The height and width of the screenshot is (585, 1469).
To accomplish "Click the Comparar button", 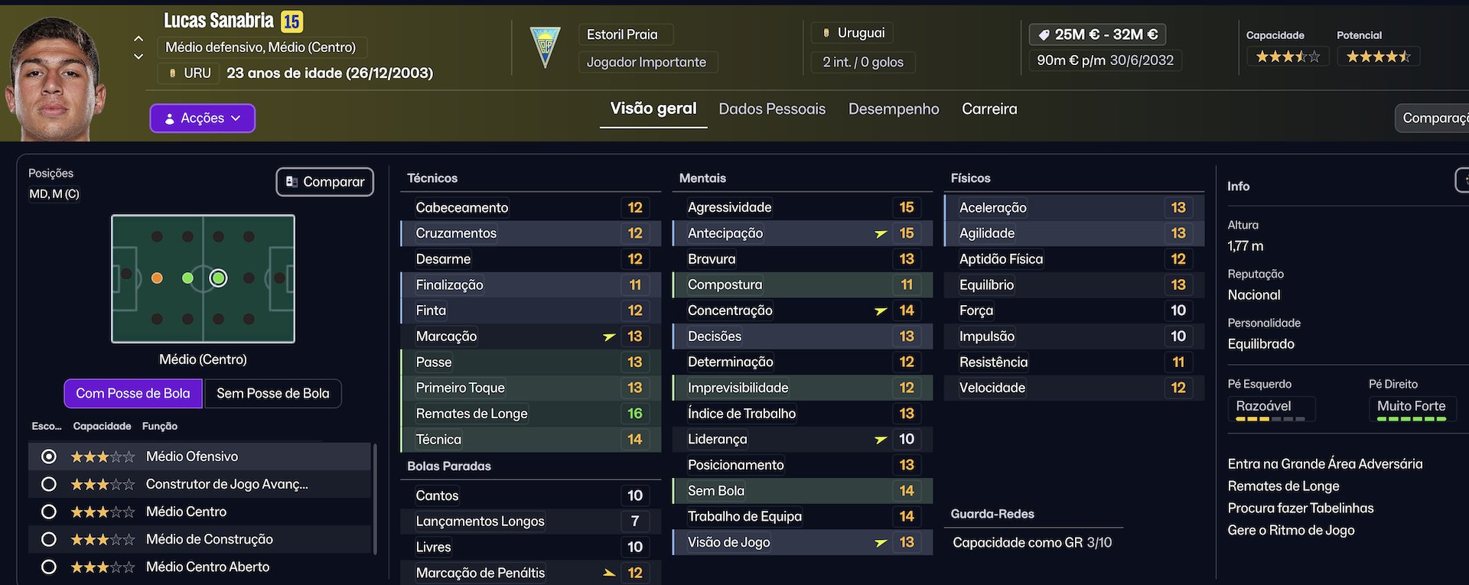I will (x=325, y=182).
